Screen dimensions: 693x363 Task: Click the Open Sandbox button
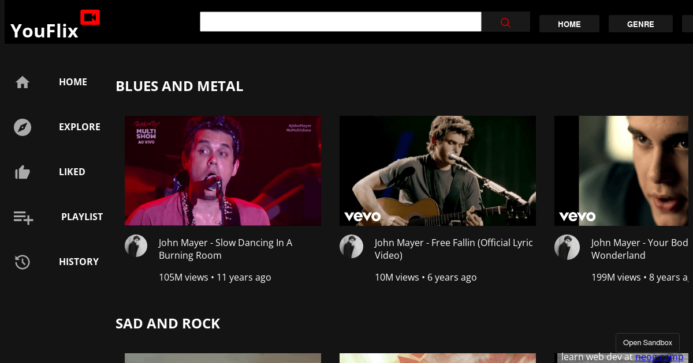pyautogui.click(x=647, y=343)
